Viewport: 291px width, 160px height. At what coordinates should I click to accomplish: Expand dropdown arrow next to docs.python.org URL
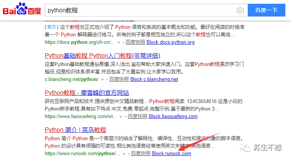[x=118, y=43]
